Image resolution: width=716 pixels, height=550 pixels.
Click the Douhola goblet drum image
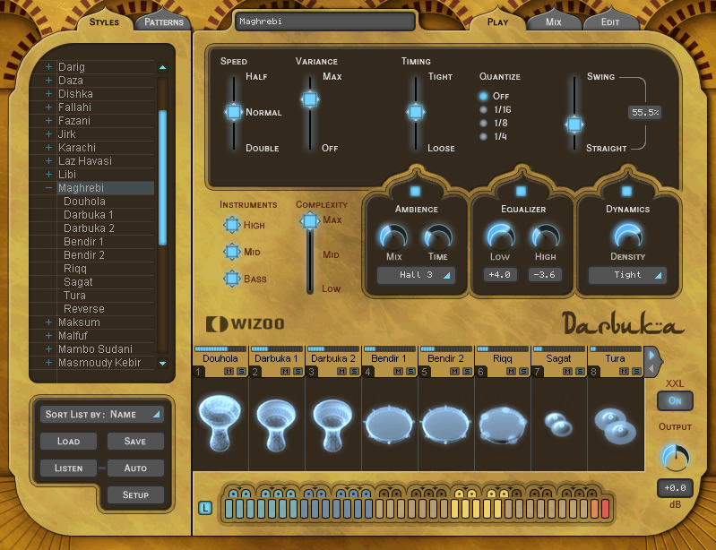(220, 424)
